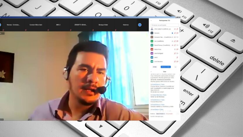The image size is (243, 137).
Task: Collapse the Chat panel with its chevron
Action: (x=151, y=72)
